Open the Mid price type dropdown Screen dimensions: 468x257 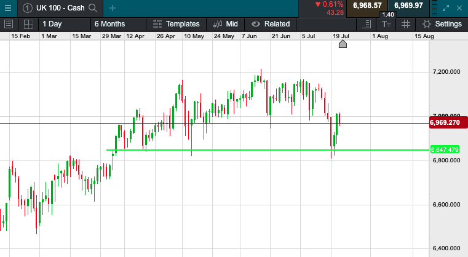225,24
